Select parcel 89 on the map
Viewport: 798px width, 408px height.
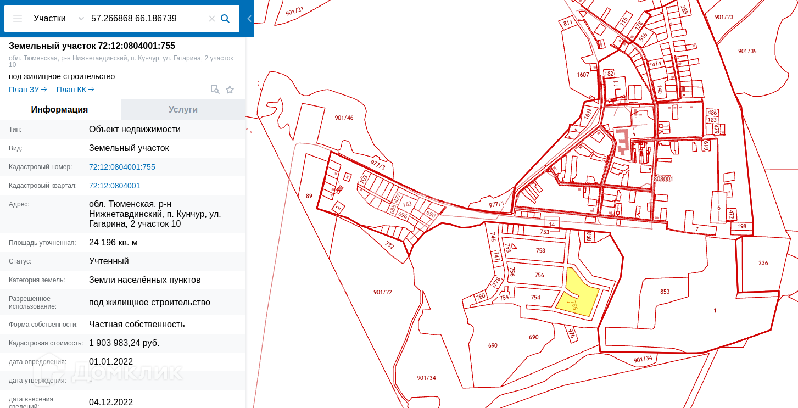click(309, 195)
